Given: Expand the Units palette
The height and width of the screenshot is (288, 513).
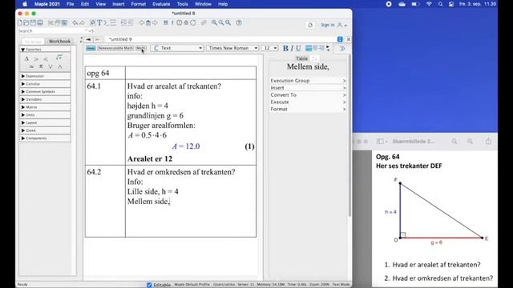Looking at the screenshot, I should pos(45,115).
